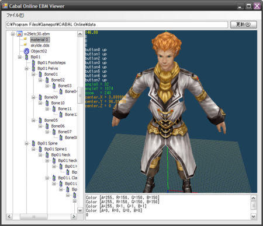Collapse the Bone11 branch
Viewport: 263px width, 226px height.
[47, 109]
